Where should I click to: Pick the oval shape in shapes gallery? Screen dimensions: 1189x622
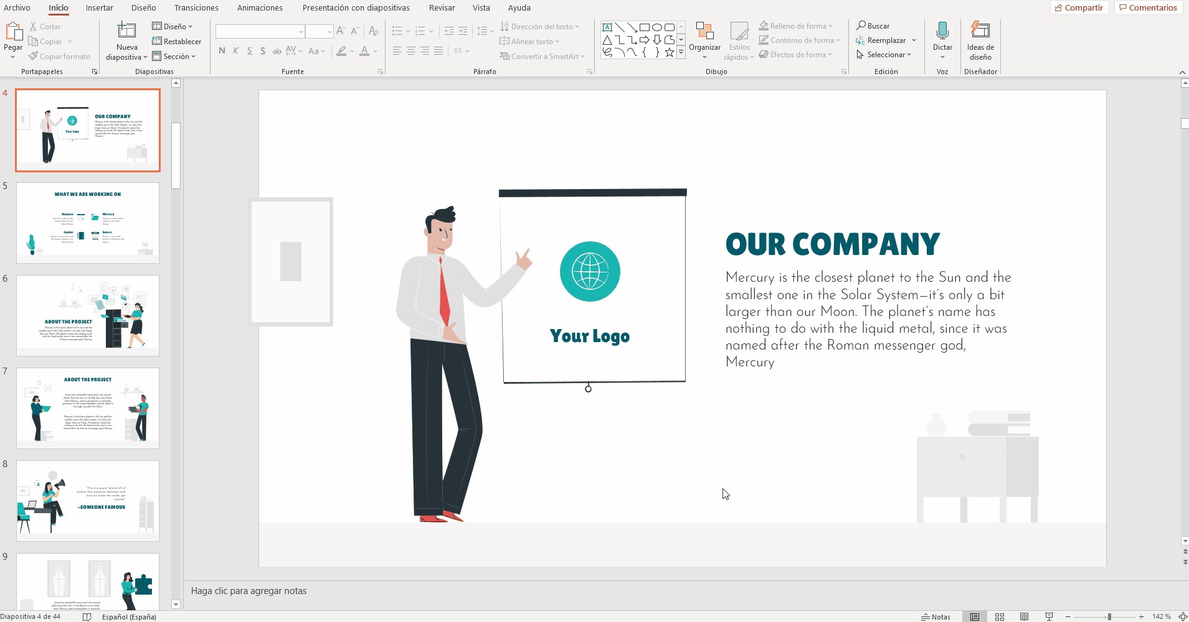(657, 27)
